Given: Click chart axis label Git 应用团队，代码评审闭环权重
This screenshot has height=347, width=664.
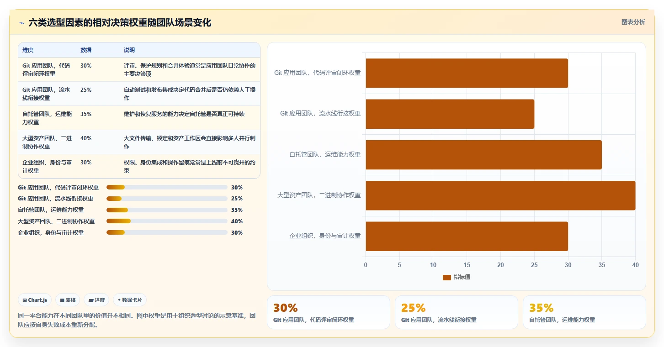Looking at the screenshot, I should (317, 73).
